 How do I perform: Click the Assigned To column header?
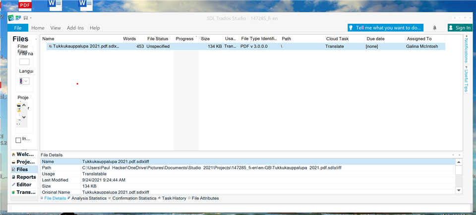[425, 39]
